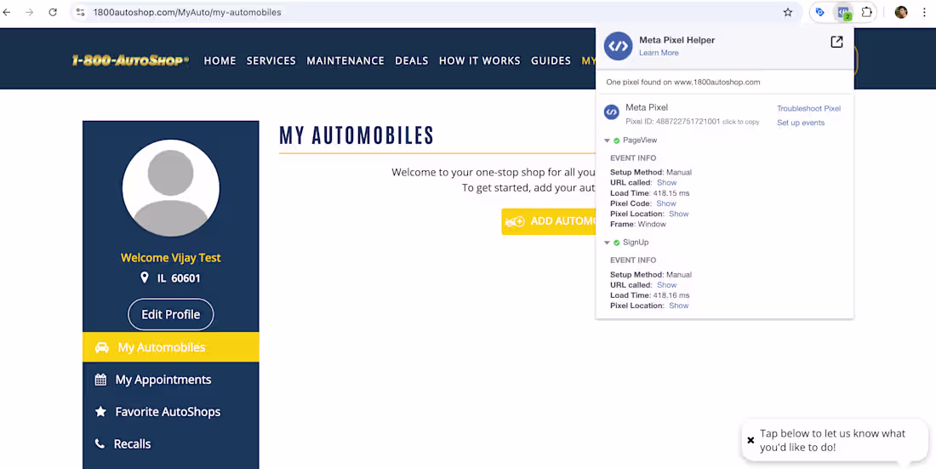This screenshot has width=936, height=469.
Task: Click the Learn More link
Action: tap(659, 53)
